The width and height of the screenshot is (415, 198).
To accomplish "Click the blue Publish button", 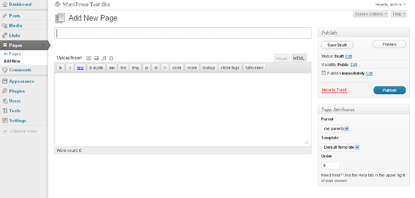I will (390, 90).
